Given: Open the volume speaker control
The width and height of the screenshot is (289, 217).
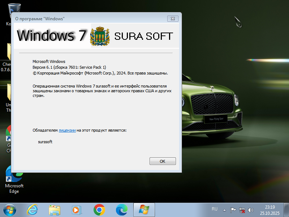Looking at the screenshot, I should tap(251, 210).
